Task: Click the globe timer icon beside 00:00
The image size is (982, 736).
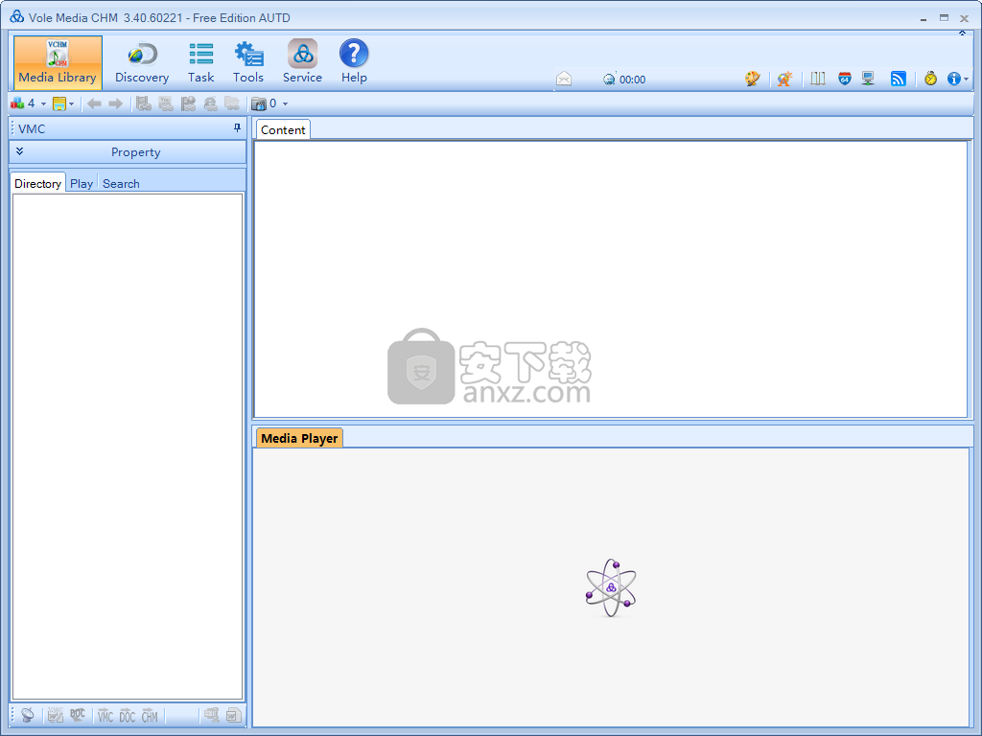Action: point(609,79)
